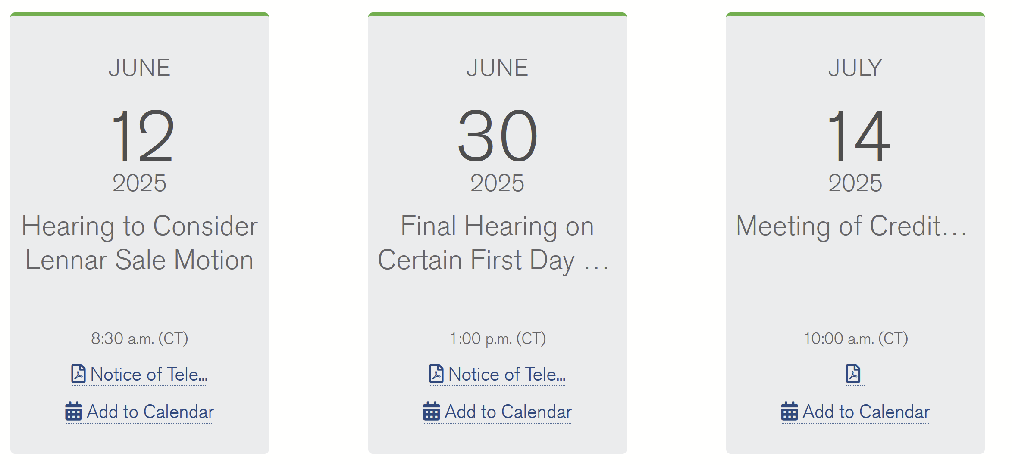Click the calendar icon on the June 30 card

(x=431, y=412)
